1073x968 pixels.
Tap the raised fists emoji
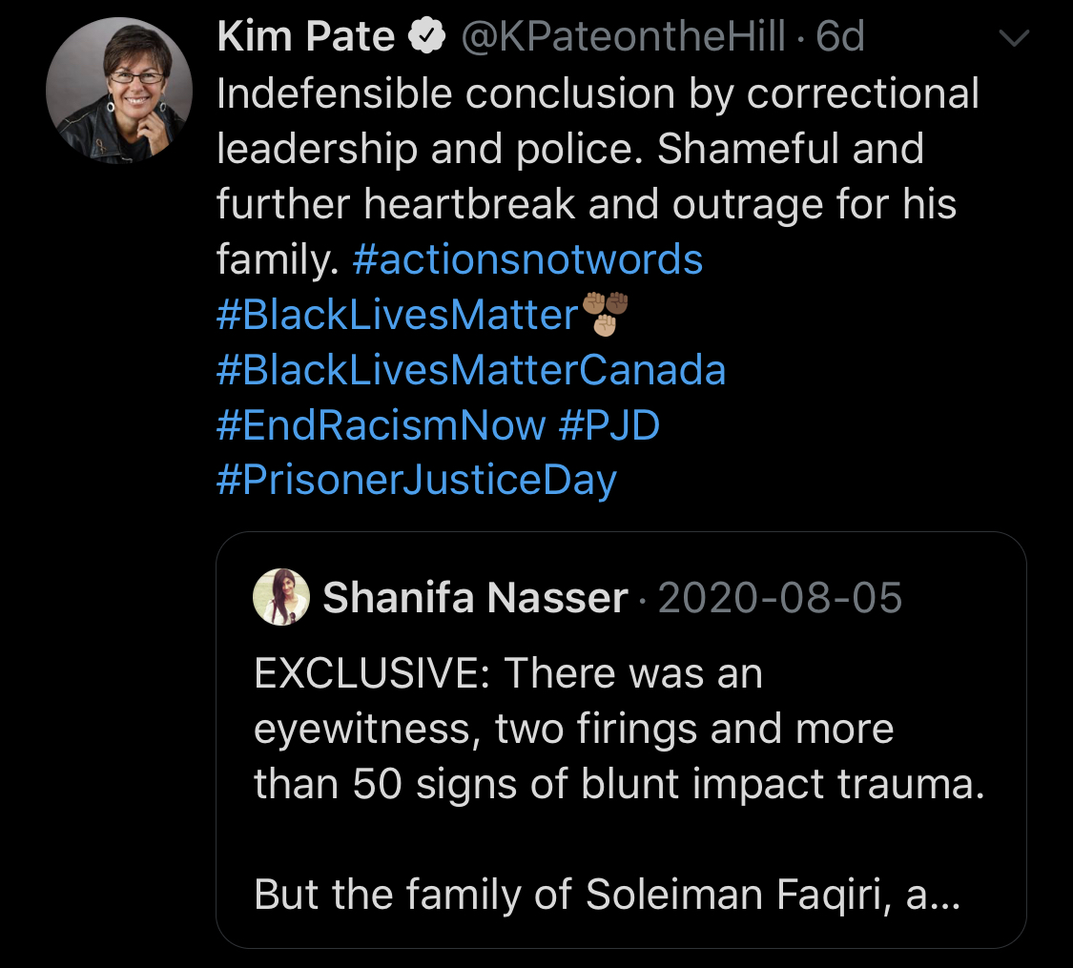606,314
